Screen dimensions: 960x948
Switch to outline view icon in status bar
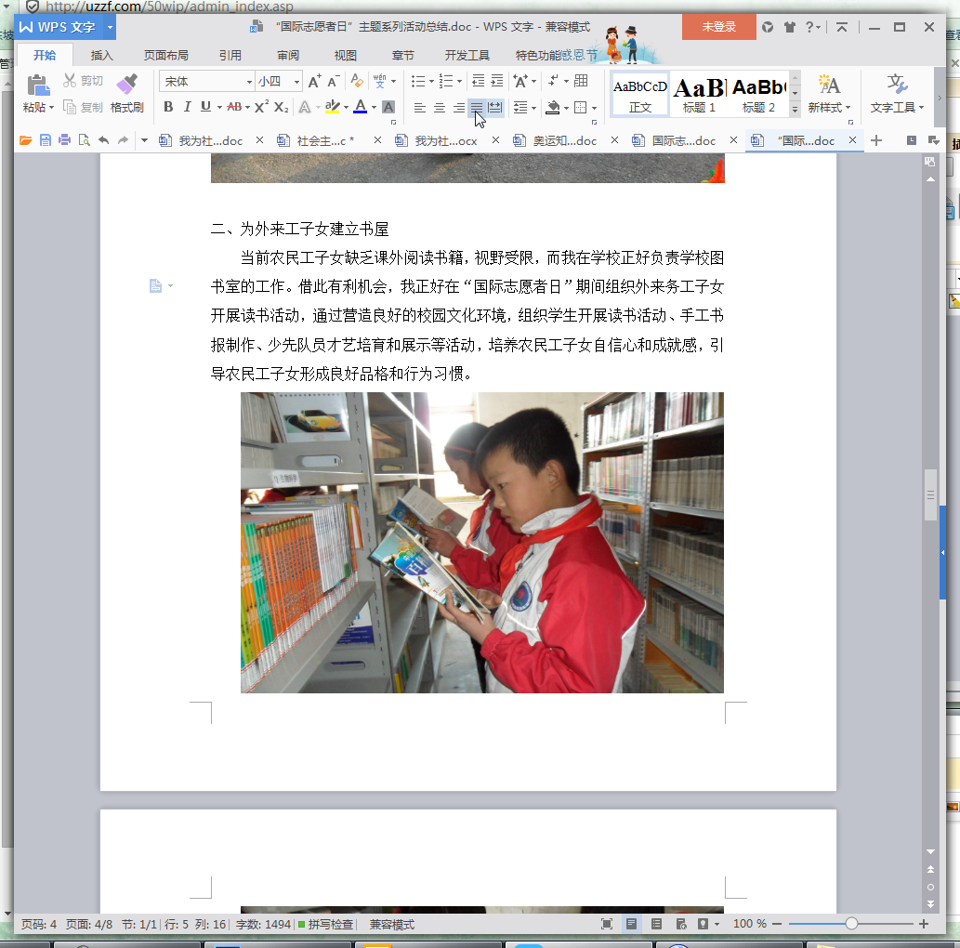(656, 924)
